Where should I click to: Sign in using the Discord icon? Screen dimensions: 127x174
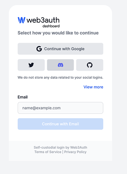(x=61, y=65)
